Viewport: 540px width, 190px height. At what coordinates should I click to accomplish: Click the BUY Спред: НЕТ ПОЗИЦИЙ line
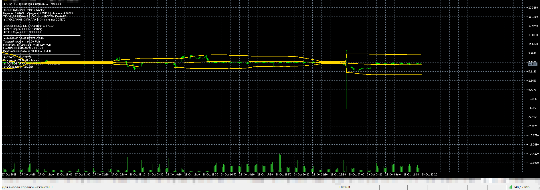(x=23, y=29)
